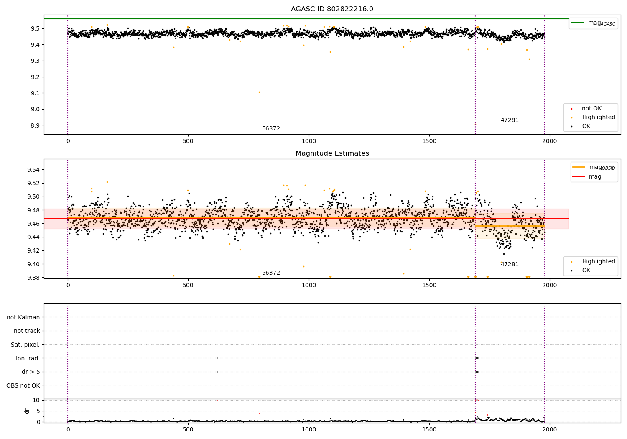This screenshot has height=439, width=627.
Task: Click the 56372 label in the top plot
Action: coord(271,129)
